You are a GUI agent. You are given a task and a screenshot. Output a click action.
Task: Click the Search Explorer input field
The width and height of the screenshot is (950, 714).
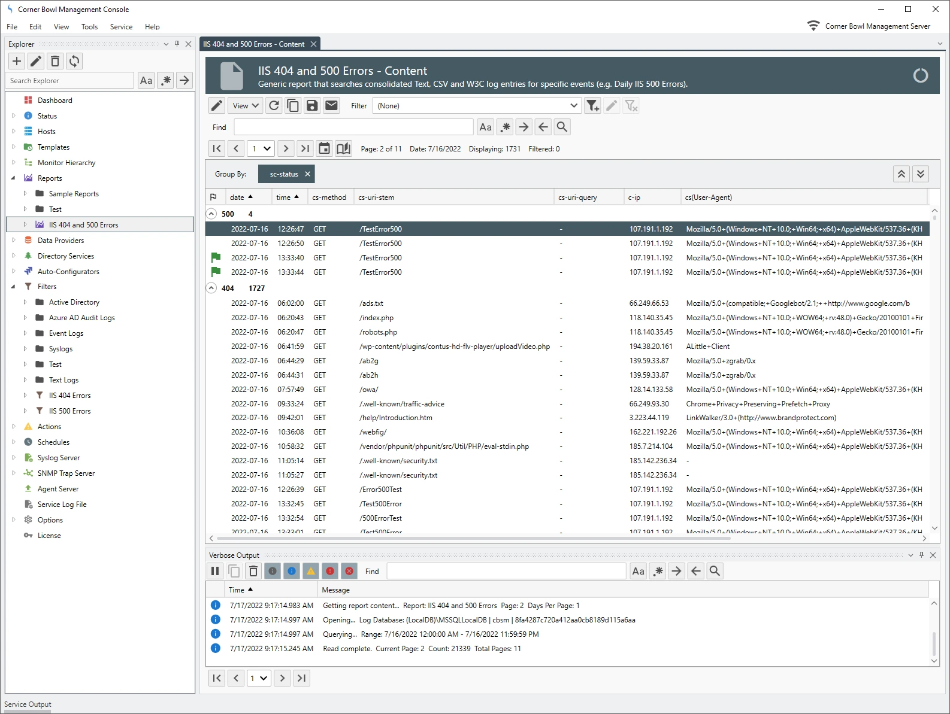[70, 81]
